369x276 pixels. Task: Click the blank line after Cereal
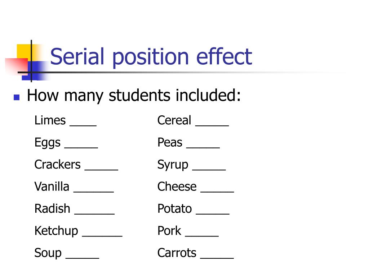(212, 125)
